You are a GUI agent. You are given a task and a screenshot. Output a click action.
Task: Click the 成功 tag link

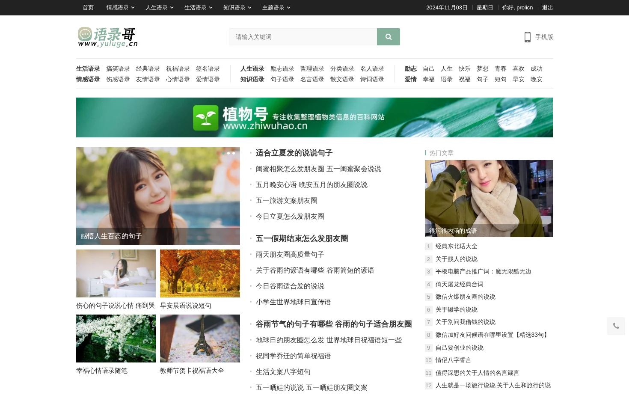click(537, 68)
